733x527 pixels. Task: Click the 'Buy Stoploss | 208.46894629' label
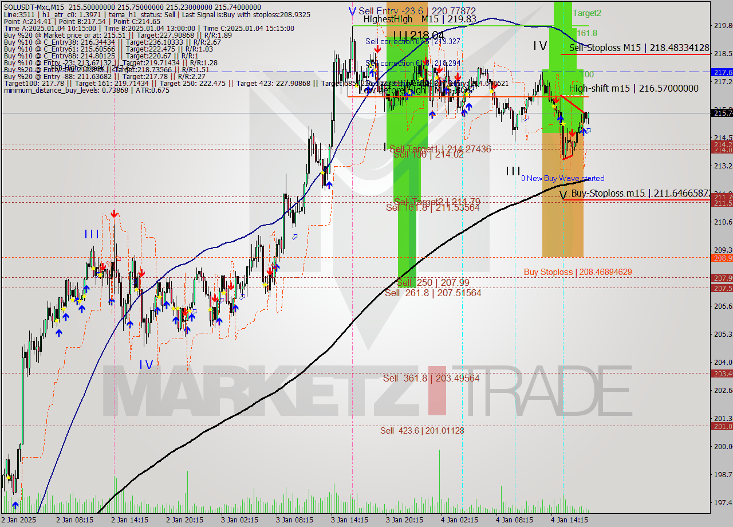(578, 272)
